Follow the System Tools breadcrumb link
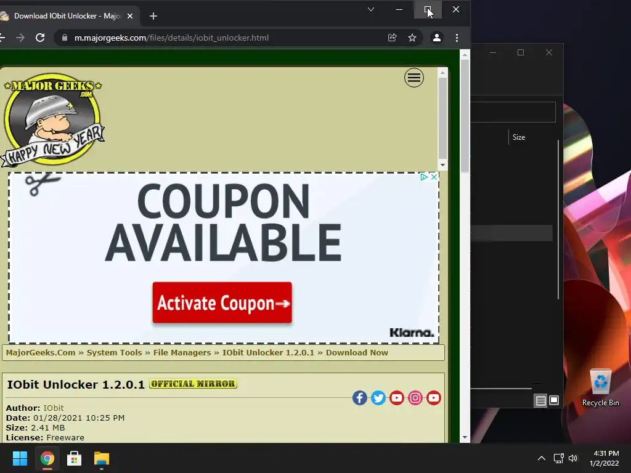Screen dimensions: 631x473 pos(114,353)
